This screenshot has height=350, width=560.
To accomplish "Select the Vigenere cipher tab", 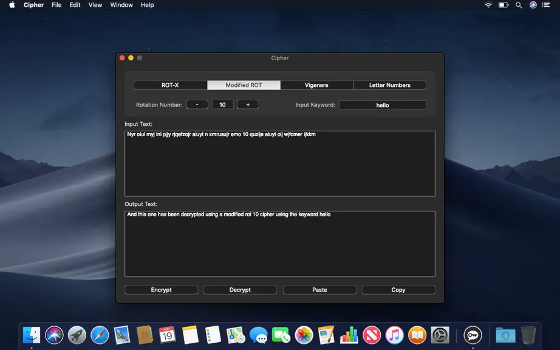I will pyautogui.click(x=316, y=85).
